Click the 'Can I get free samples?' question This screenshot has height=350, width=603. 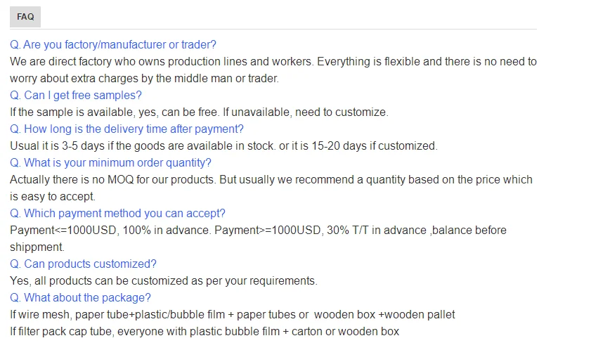click(76, 96)
